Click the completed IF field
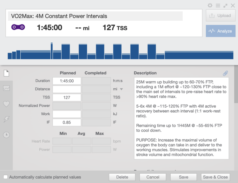Viewport: 238px width, 183px height. coord(96,122)
